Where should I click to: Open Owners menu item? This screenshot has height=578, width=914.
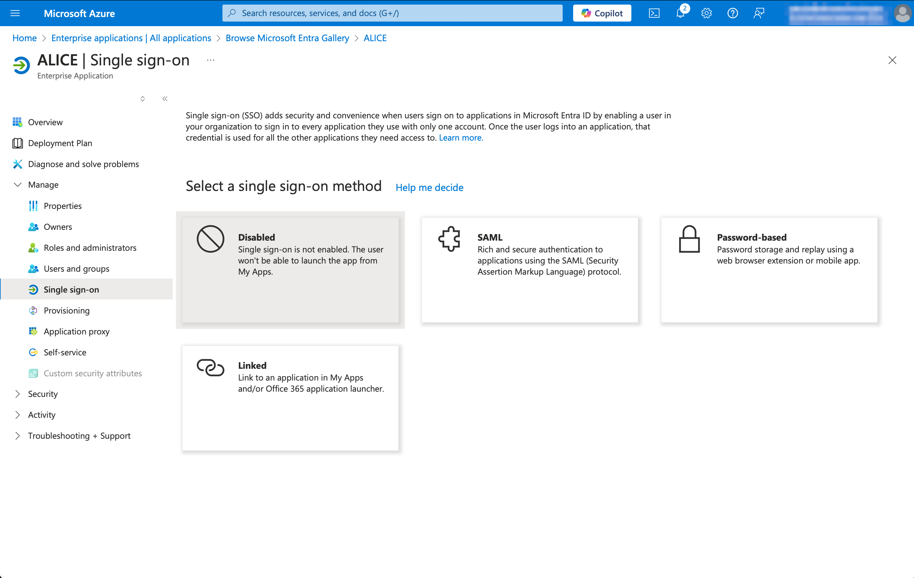[87, 227]
